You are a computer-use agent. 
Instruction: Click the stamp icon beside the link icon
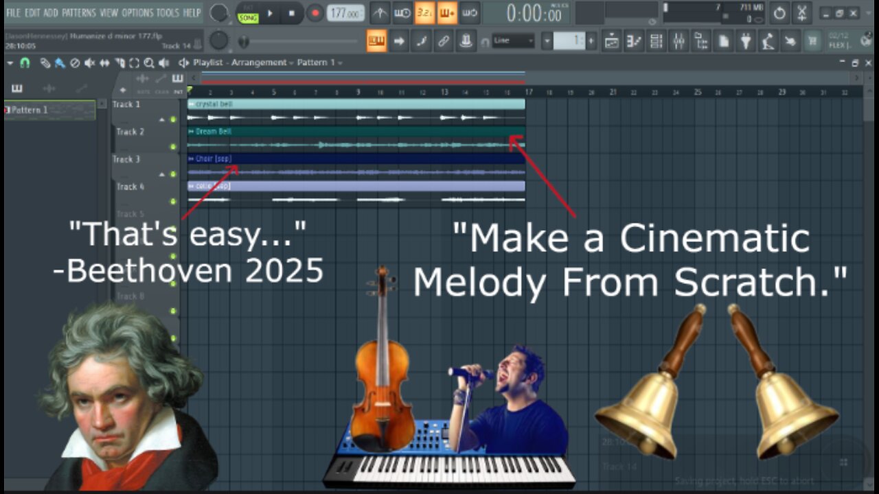pos(466,41)
